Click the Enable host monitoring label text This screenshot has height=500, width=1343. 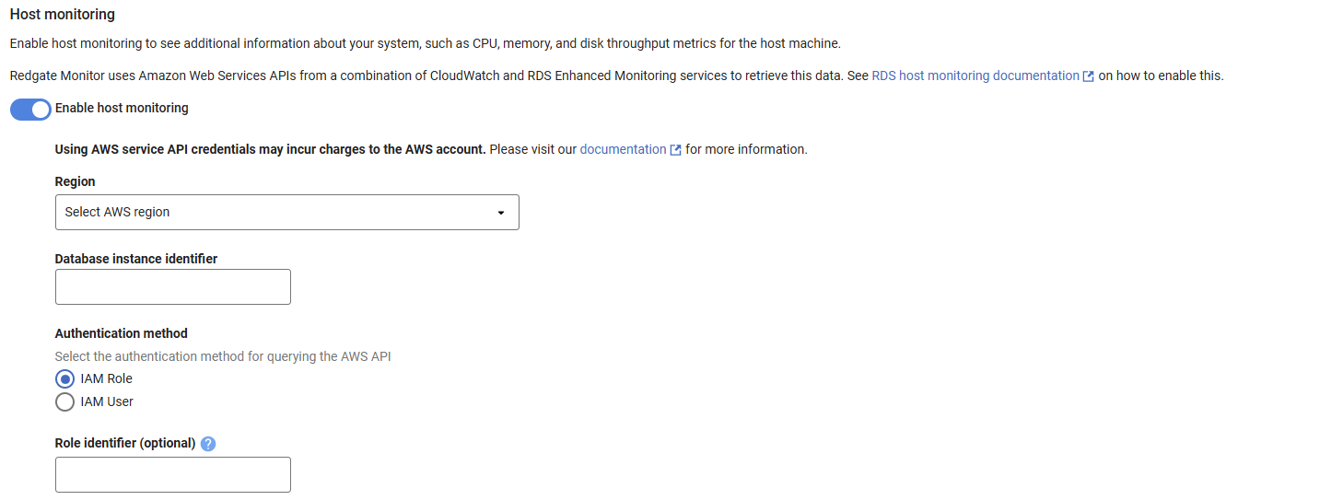point(122,108)
